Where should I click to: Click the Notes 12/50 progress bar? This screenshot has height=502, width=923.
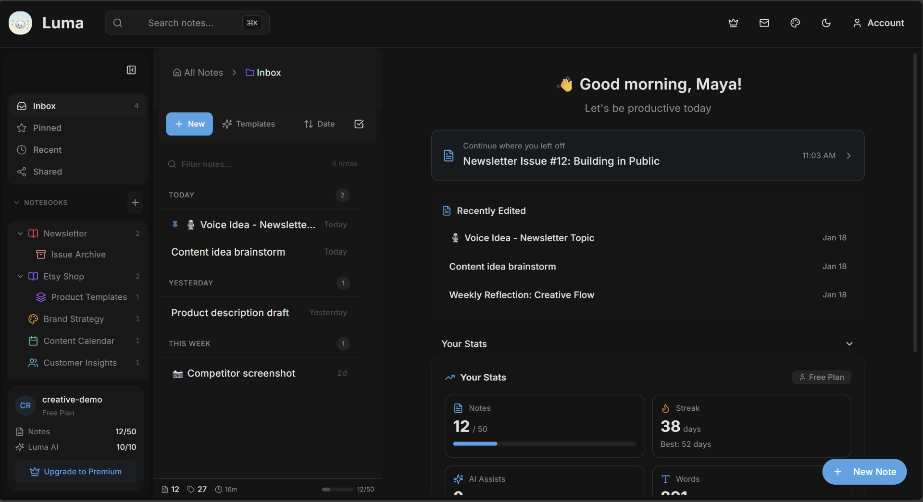(x=544, y=444)
